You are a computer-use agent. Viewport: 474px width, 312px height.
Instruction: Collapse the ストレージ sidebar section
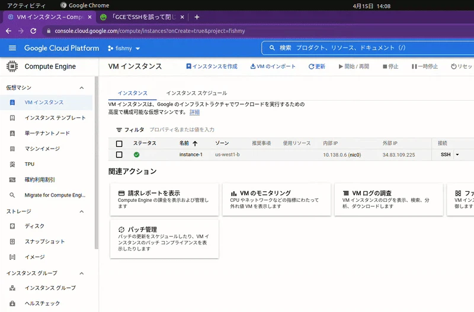click(x=82, y=211)
